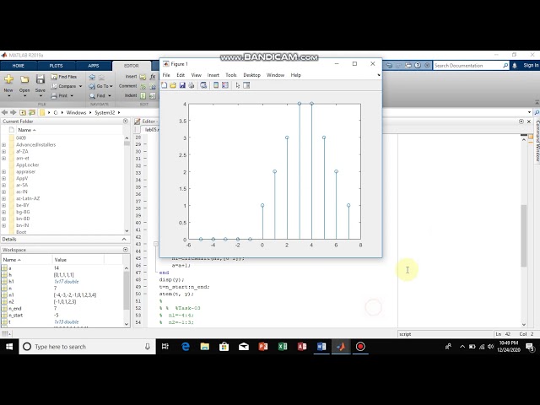Click the navigate back arrow in ribbon

pos(92,77)
